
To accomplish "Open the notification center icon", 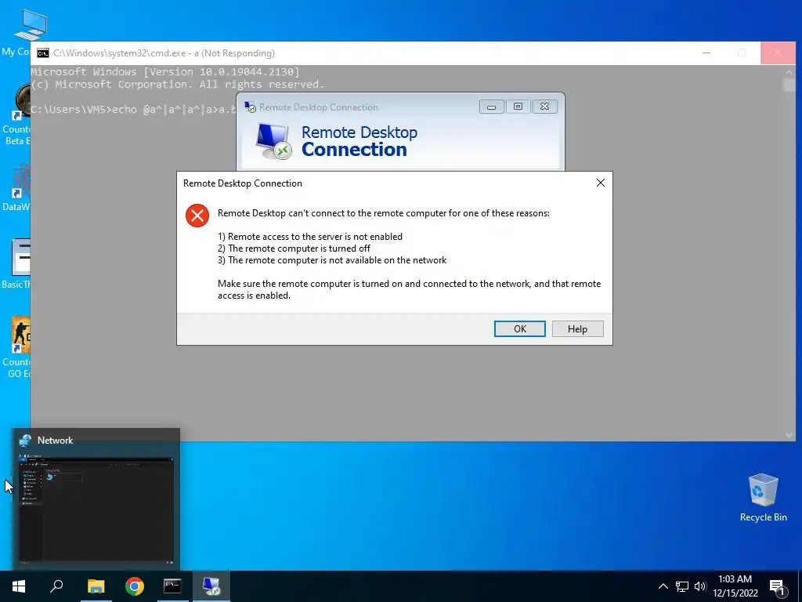I will coord(777,587).
